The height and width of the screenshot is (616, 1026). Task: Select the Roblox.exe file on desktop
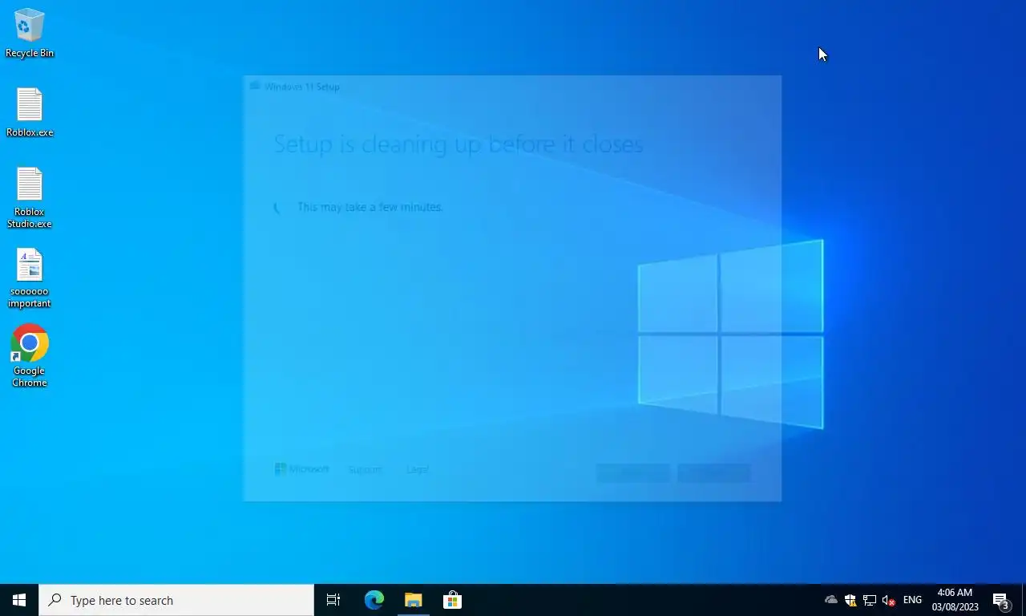coord(30,112)
